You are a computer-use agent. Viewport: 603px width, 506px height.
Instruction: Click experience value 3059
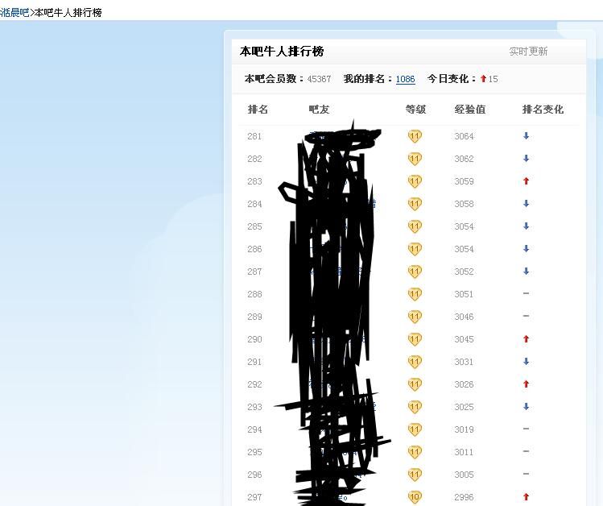click(465, 181)
